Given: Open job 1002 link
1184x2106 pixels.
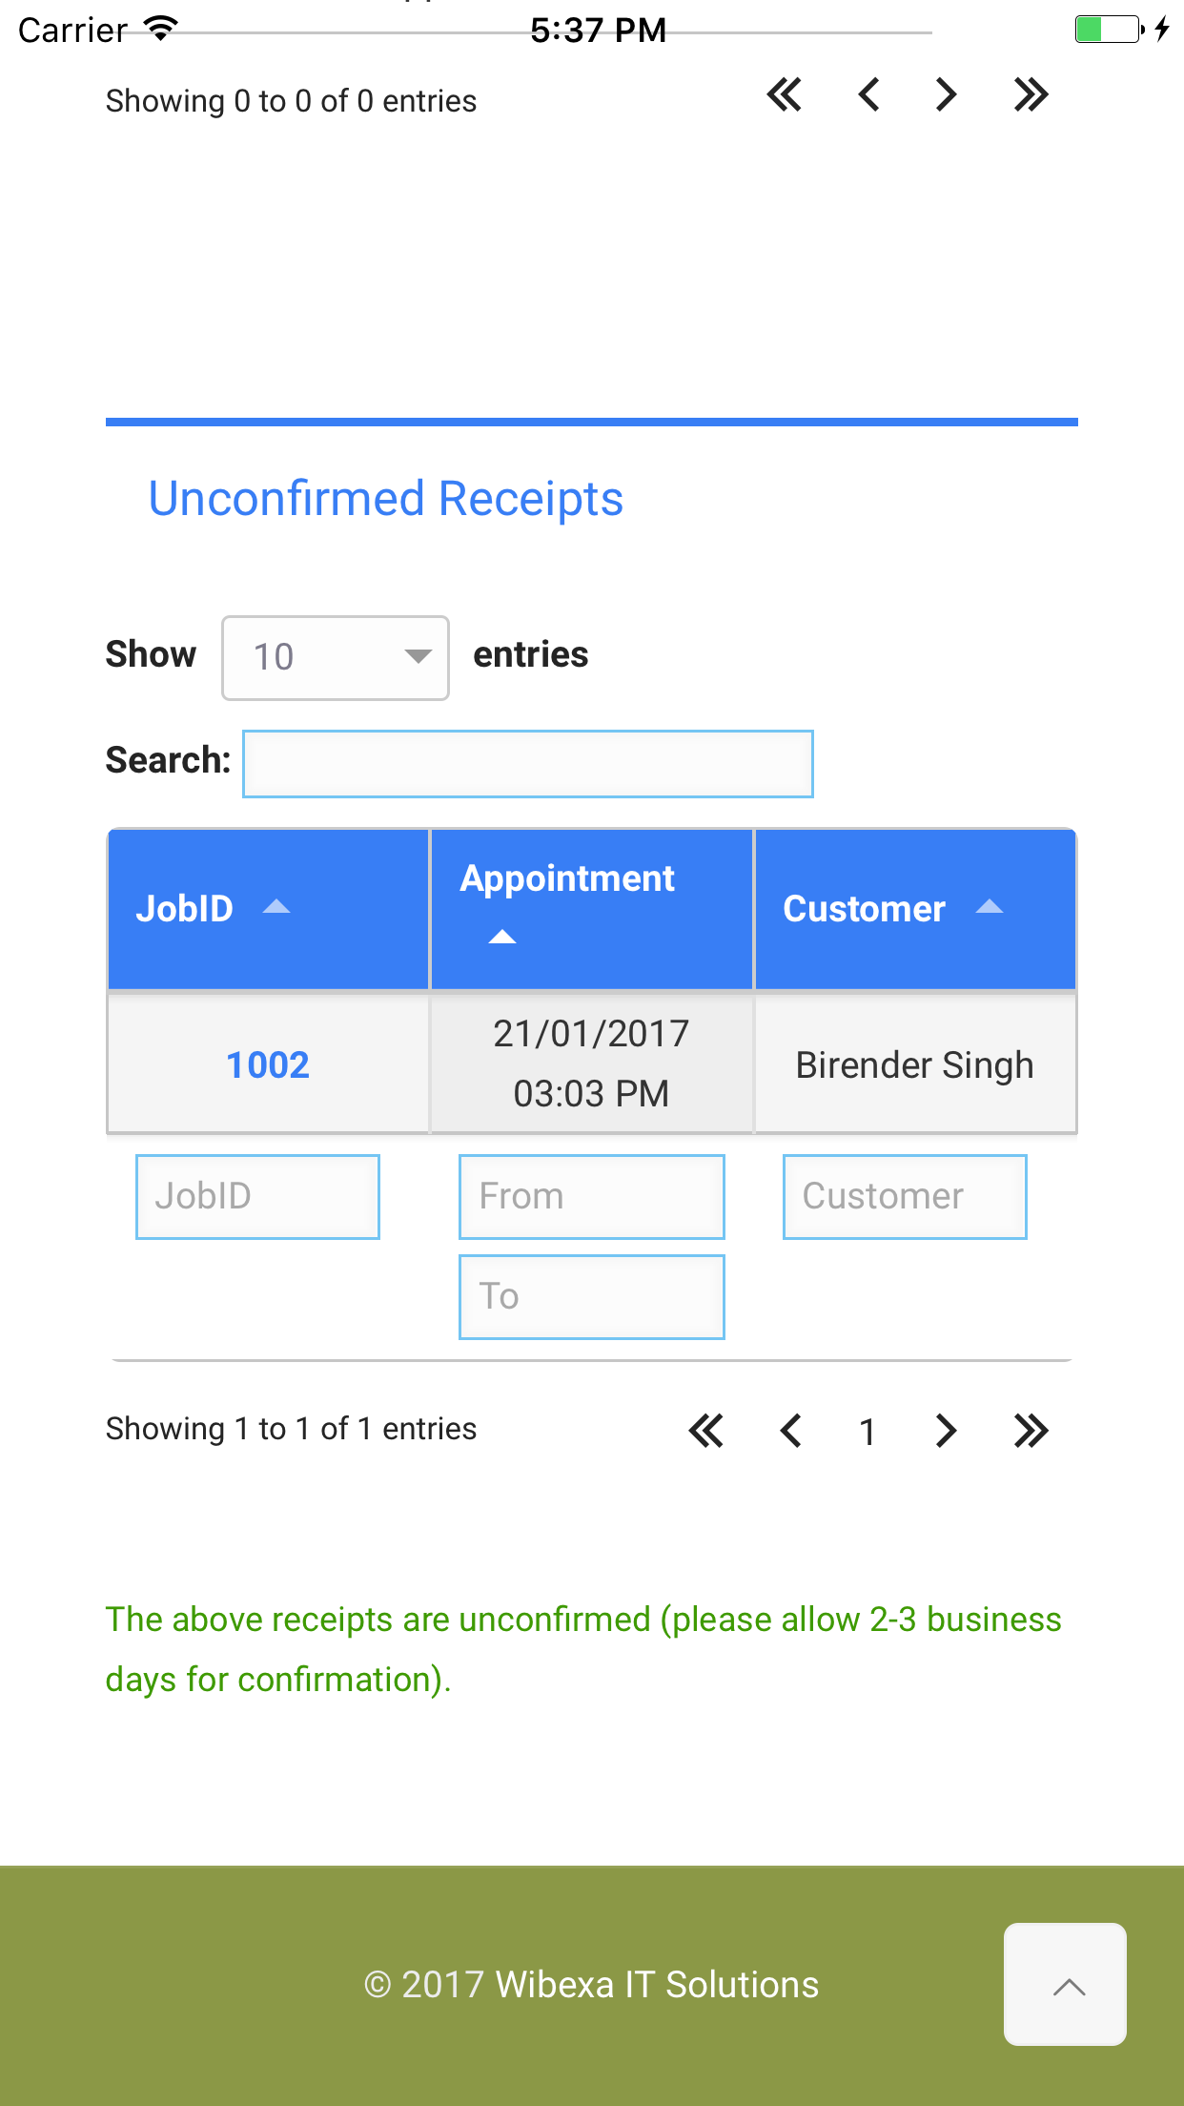Looking at the screenshot, I should [x=268, y=1064].
